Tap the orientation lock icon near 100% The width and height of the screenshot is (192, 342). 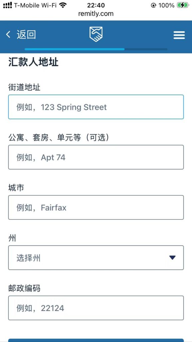pyautogui.click(x=153, y=5)
